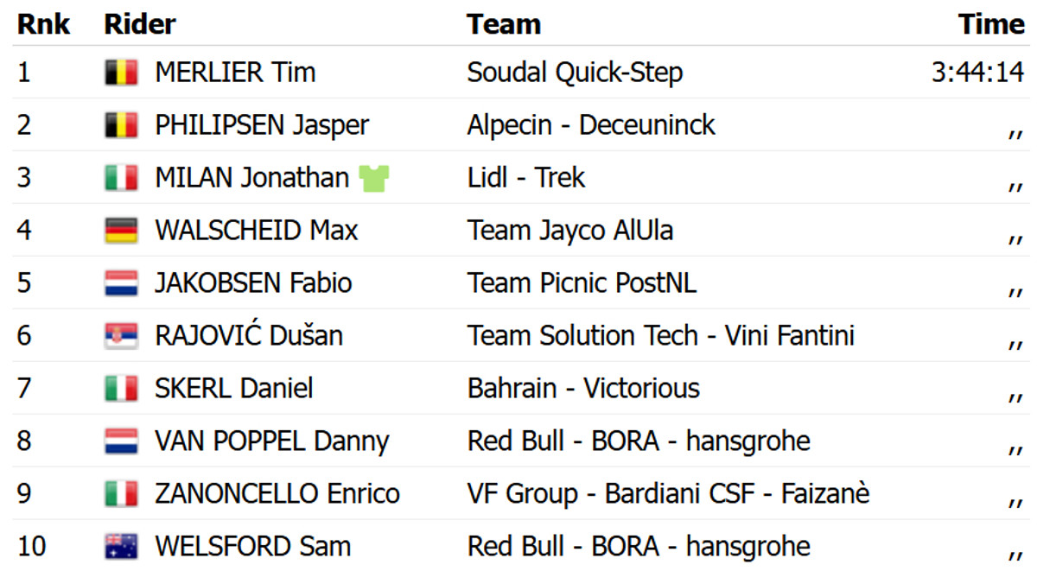Click the Belgian flag beside PHILIPSEN Jasper

pyautogui.click(x=121, y=125)
